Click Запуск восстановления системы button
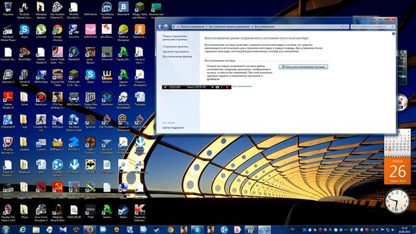Viewport: 416px width, 234px height. (304, 67)
